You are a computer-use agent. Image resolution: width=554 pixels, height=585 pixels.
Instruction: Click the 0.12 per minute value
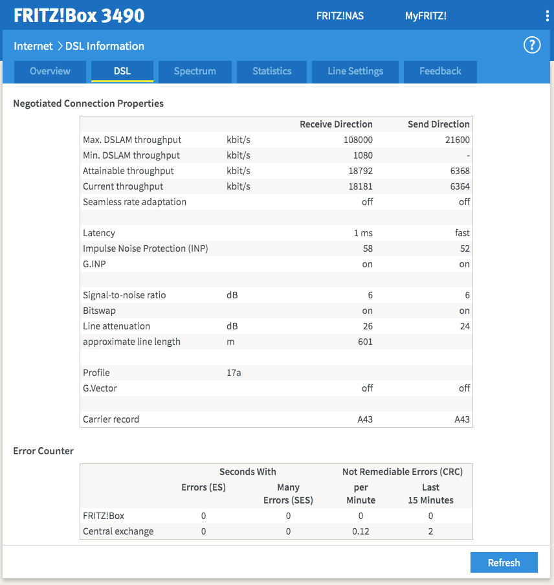(x=360, y=532)
